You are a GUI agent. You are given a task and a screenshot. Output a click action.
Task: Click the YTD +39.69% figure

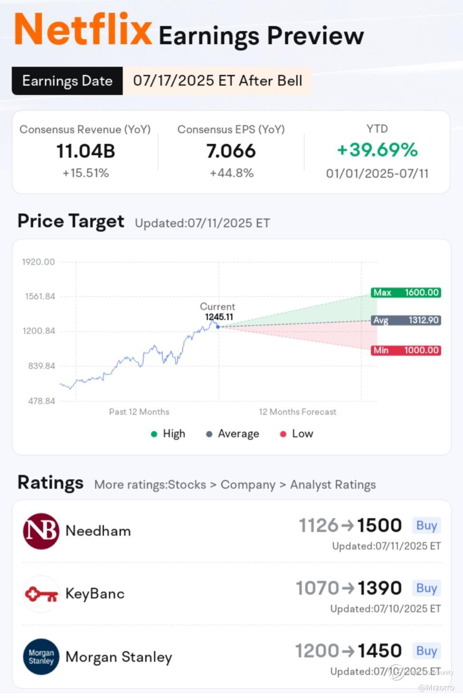(x=377, y=150)
